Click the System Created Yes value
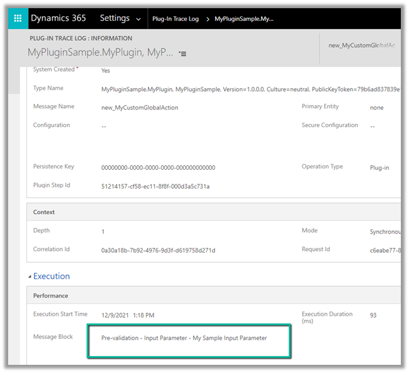The width and height of the screenshot is (409, 373). (106, 71)
